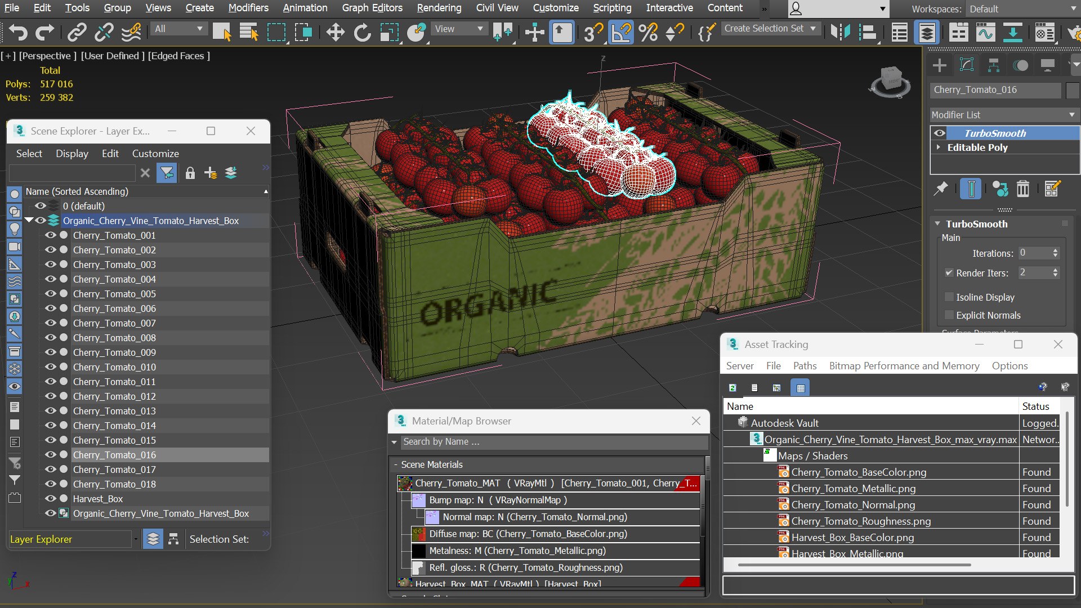Toggle Percent Snap tool
Image resolution: width=1081 pixels, height=608 pixels.
648,32
